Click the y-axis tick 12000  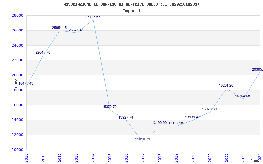tap(17, 135)
